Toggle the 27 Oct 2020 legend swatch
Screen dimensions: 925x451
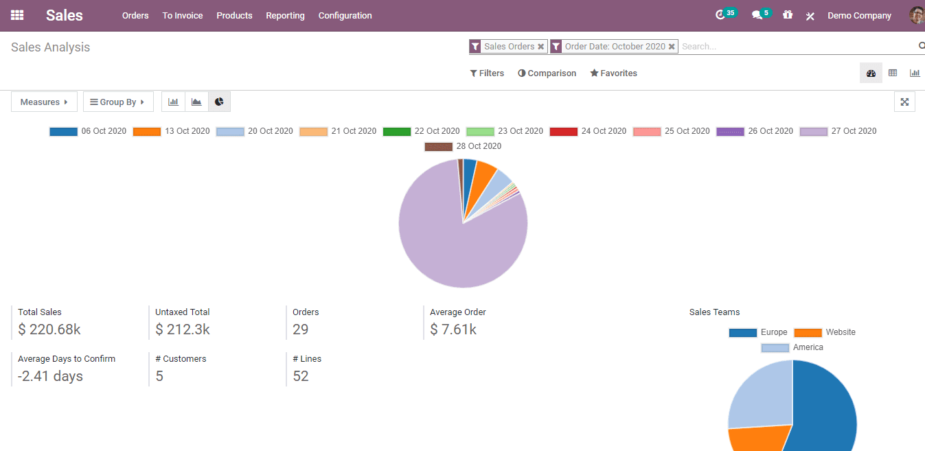814,131
